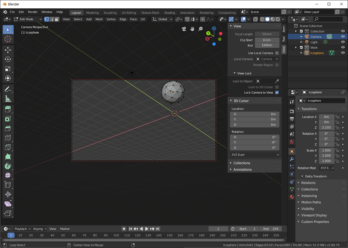Uncheck the Work collection checkbox
348x248 pixels.
click(301, 47)
